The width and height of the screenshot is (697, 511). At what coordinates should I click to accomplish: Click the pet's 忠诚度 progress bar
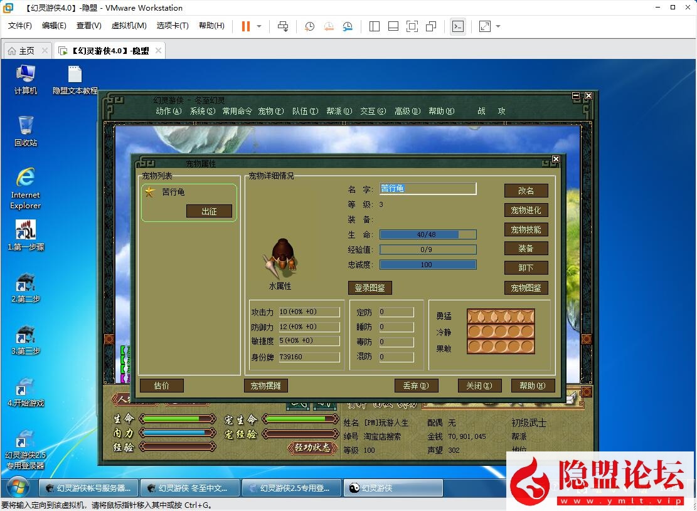(x=427, y=264)
